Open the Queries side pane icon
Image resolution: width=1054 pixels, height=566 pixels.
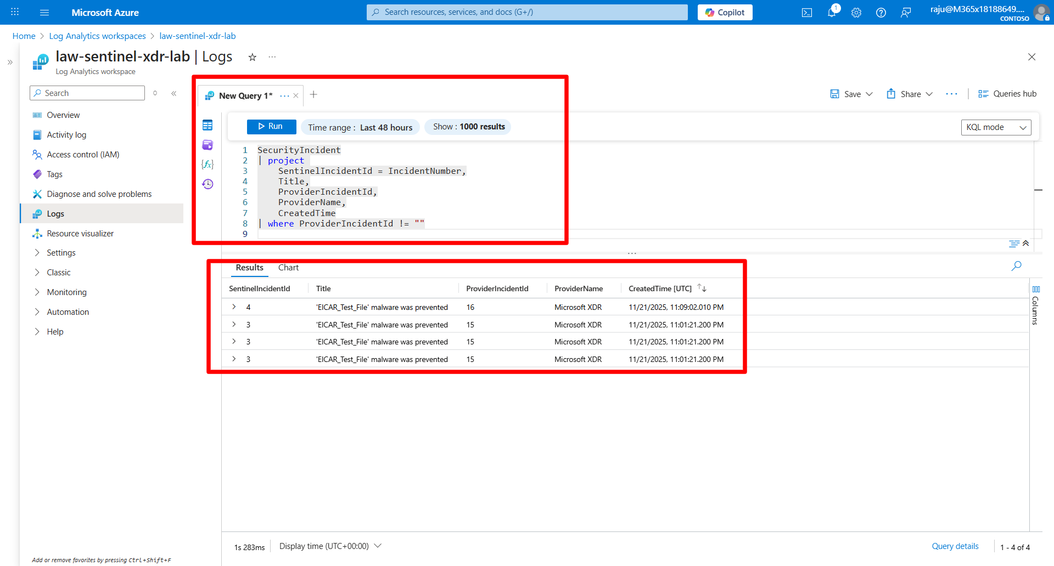tap(208, 145)
